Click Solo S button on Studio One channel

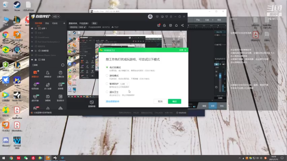(x=216, y=75)
